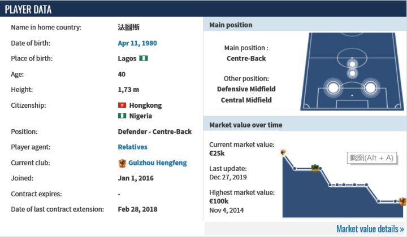407x237 pixels.
Task: Select the lower midfield marker on the pitch
Action: 352,73
